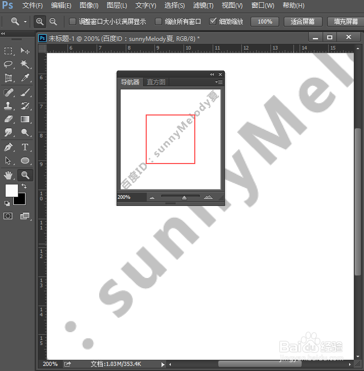Select the Type tool

25,147
